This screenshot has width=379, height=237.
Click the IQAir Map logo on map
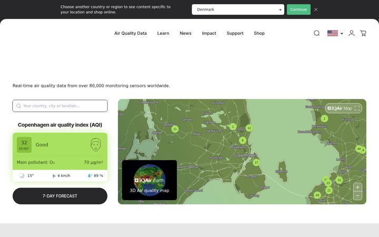[340, 108]
